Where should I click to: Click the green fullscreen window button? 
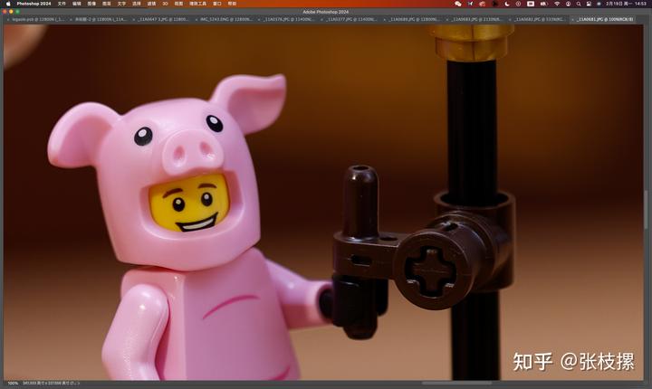click(x=17, y=12)
